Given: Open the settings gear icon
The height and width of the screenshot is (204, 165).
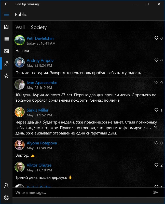Looking at the screenshot, I should coord(6,198).
